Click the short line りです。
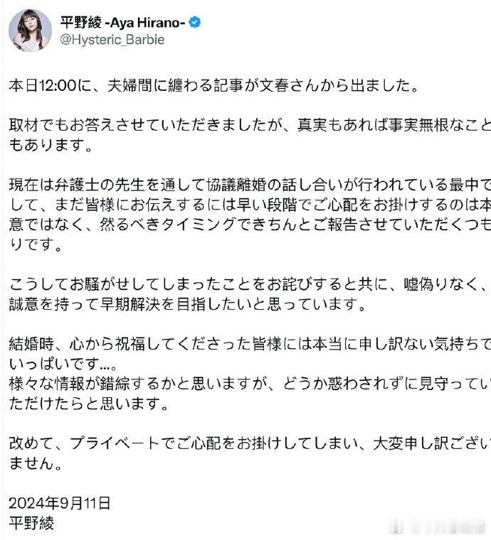This screenshot has height=540, width=491. click(x=36, y=244)
